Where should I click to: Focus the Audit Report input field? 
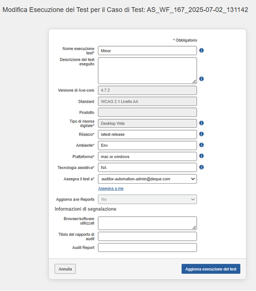[x=147, y=248]
